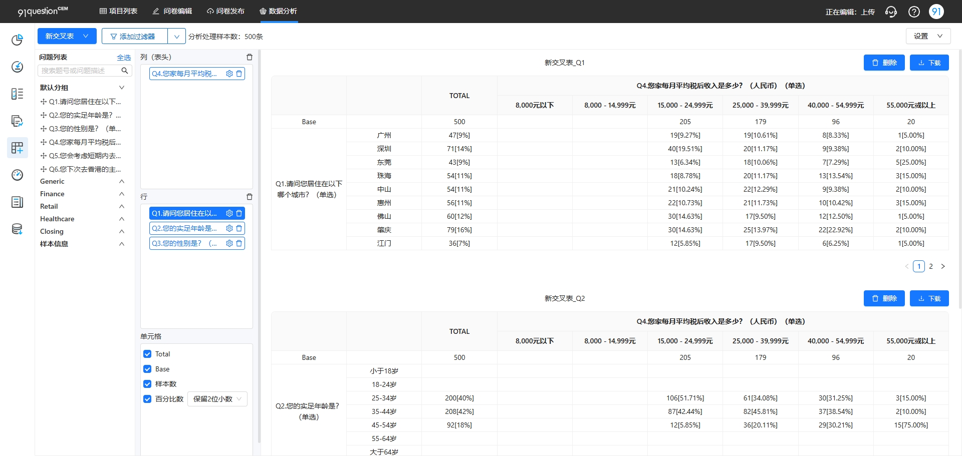Image resolution: width=962 pixels, height=456 pixels.
Task: Open settings gear for Q2 row item
Action: pyautogui.click(x=229, y=228)
